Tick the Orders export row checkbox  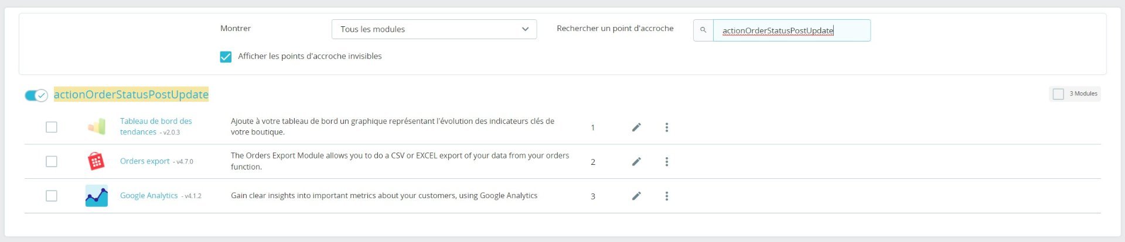(52, 161)
